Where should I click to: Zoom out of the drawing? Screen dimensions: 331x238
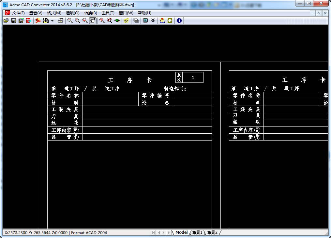point(69,21)
